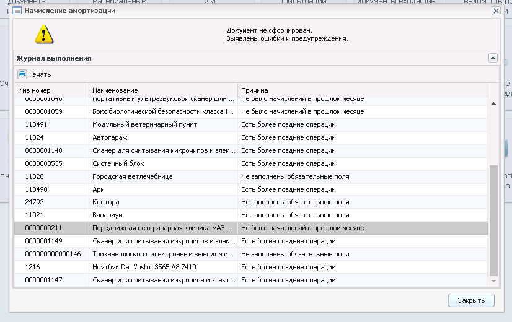Viewport: 512px width, 322px height.
Task: Select inventory number 0000001059
Action: pyautogui.click(x=43, y=111)
